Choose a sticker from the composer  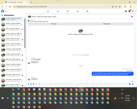pos(33,84)
